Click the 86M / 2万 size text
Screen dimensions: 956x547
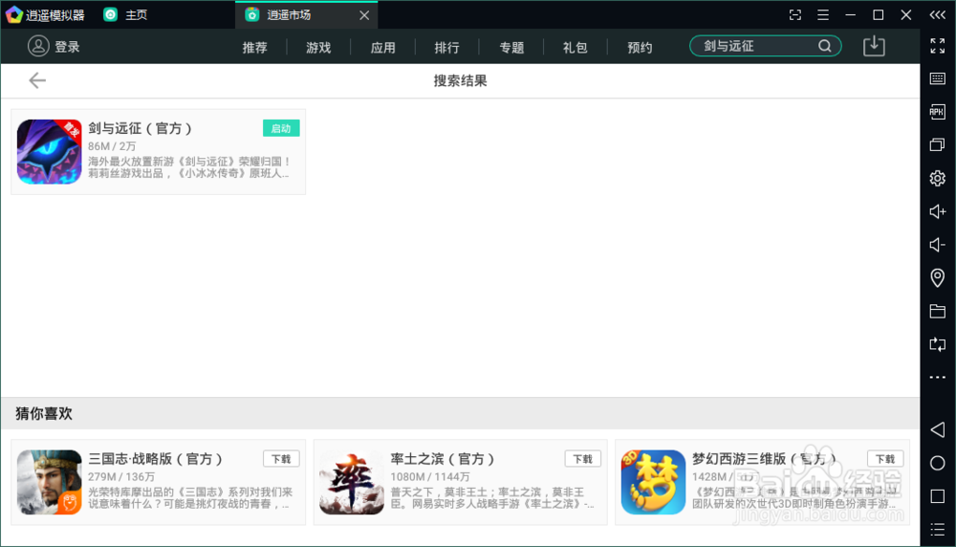(x=112, y=146)
